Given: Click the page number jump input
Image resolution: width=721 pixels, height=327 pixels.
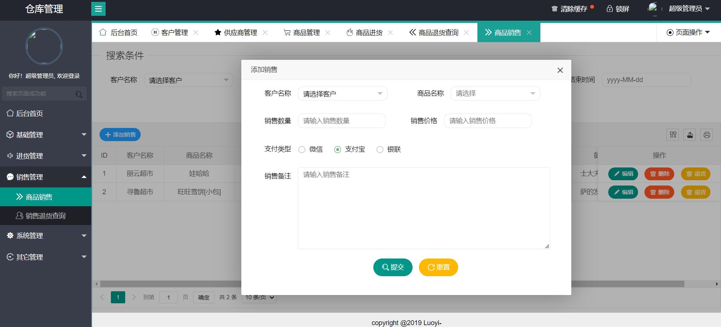Looking at the screenshot, I should 168,297.
